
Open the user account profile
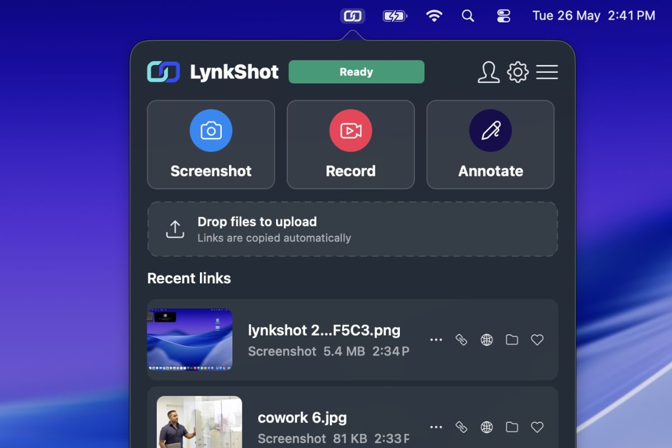(x=488, y=72)
